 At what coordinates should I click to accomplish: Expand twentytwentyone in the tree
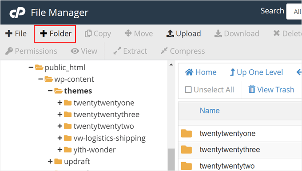point(60,103)
